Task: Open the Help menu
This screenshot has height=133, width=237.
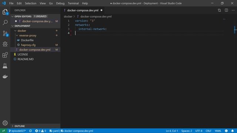Action: pyautogui.click(x=85, y=3)
